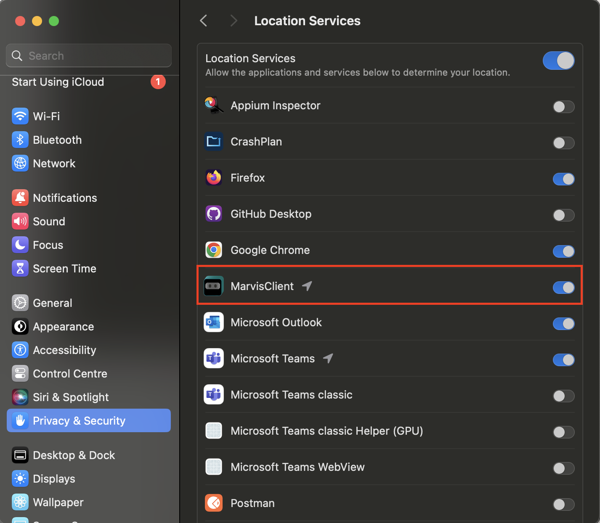This screenshot has width=600, height=523.
Task: Click the Firefox app icon
Action: (214, 178)
